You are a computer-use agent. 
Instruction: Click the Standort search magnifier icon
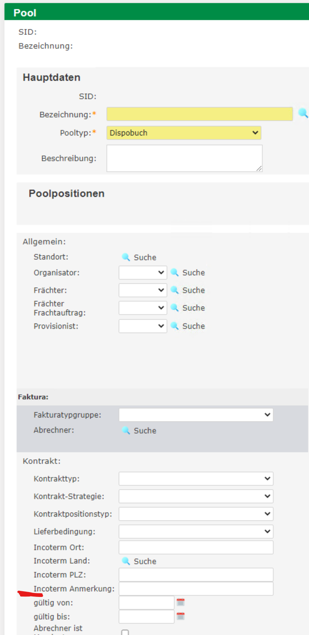click(126, 257)
